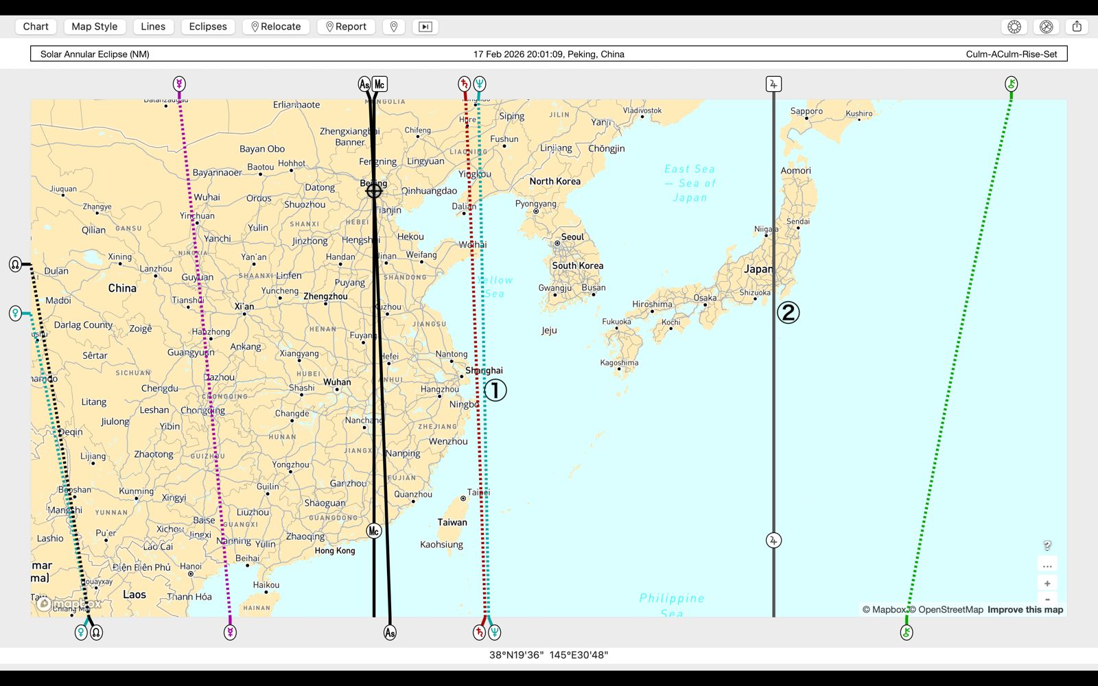Open the map ellipsis more options

[x=1047, y=566]
